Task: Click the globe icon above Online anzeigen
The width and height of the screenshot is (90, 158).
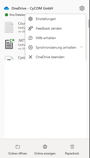Action: click(x=45, y=147)
